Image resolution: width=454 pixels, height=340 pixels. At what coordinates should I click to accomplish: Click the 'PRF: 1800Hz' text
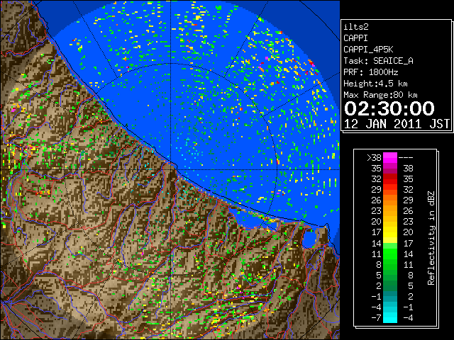point(370,72)
